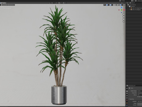Collapse the Sampling panel
Image resolution: width=142 pixels, height=107 pixels.
tap(131, 99)
